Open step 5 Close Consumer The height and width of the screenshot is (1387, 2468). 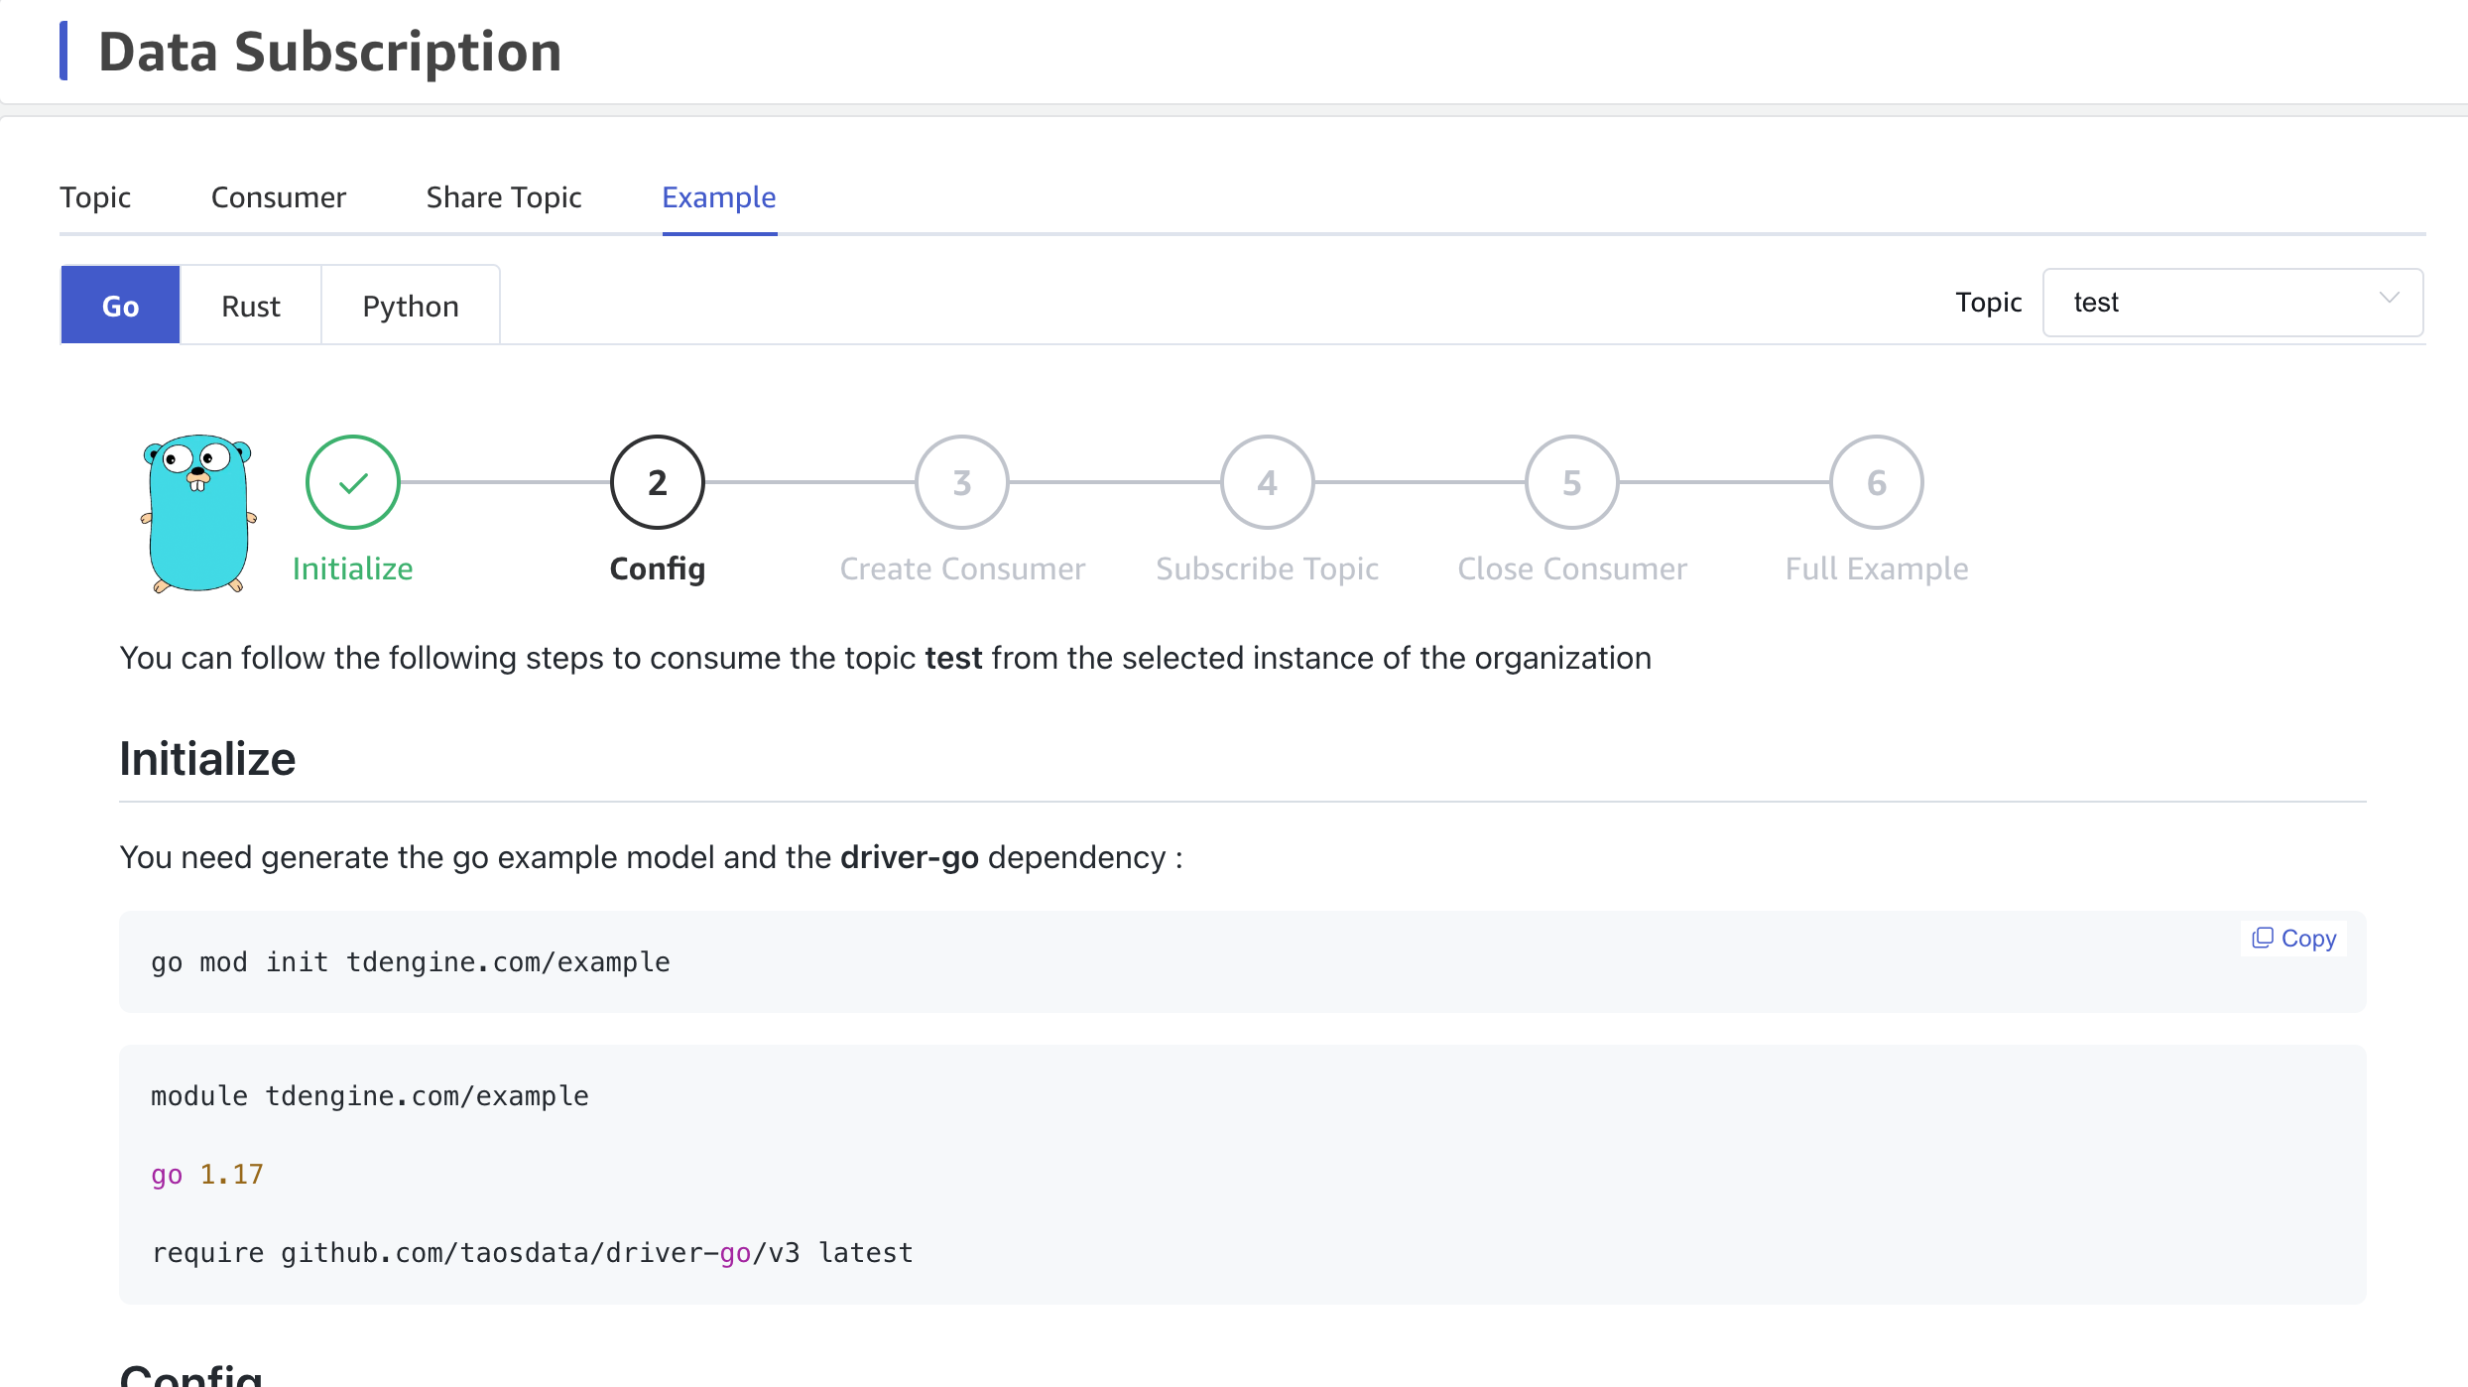(1571, 483)
